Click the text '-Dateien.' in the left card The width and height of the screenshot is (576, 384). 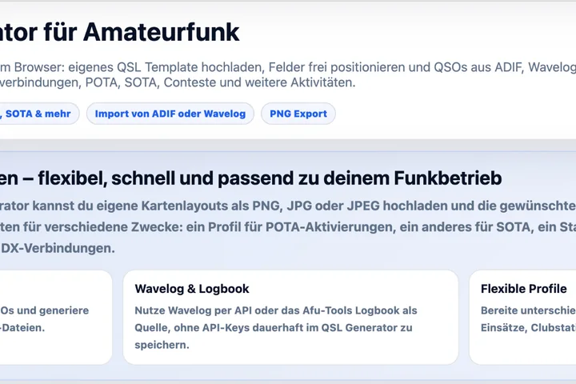(22, 328)
